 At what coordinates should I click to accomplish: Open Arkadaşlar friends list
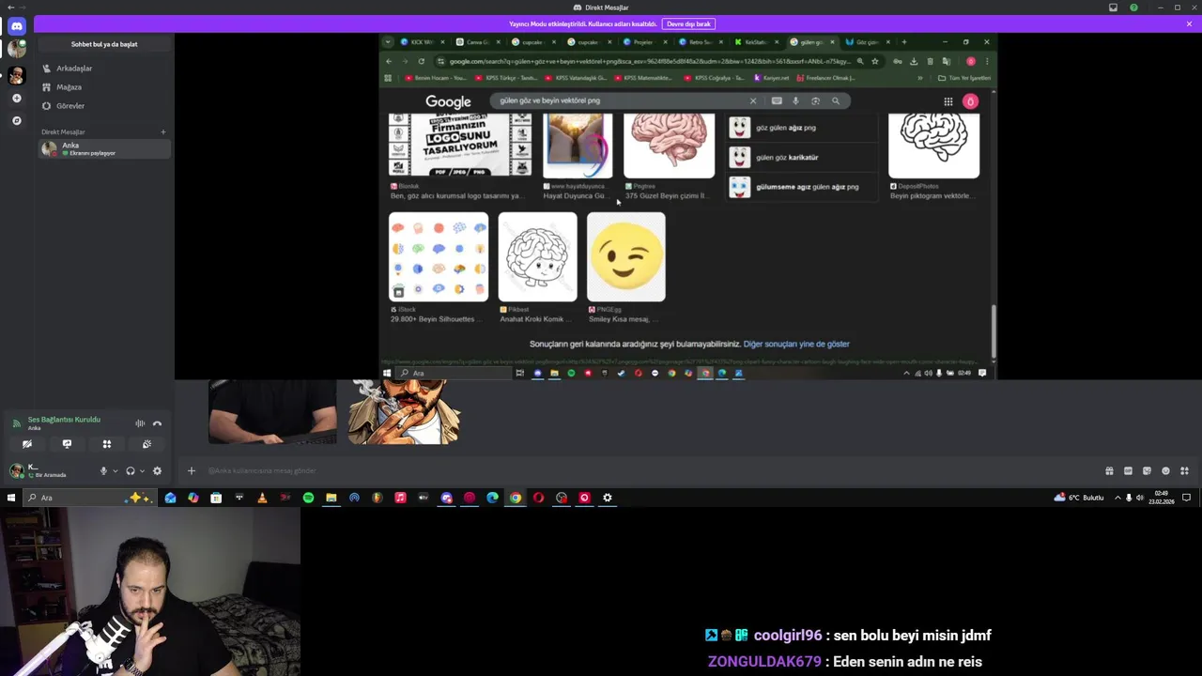tap(103, 69)
